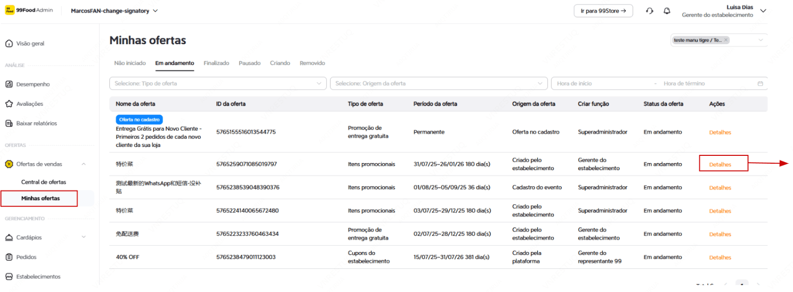This screenshot has height=292, width=793.
Task: Open the notifications bell icon
Action: [x=667, y=11]
